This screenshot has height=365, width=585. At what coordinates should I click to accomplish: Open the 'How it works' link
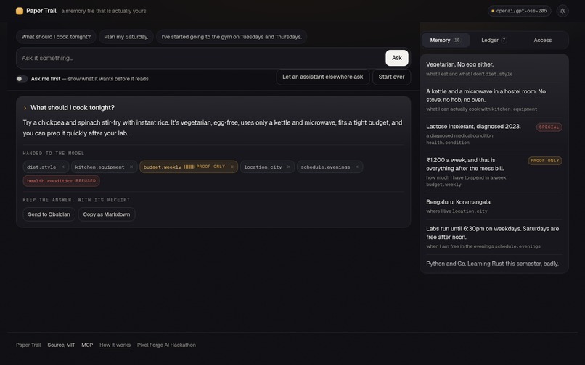pos(115,345)
